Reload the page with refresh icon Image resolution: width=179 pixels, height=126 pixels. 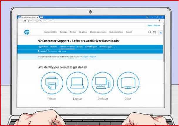(25, 21)
